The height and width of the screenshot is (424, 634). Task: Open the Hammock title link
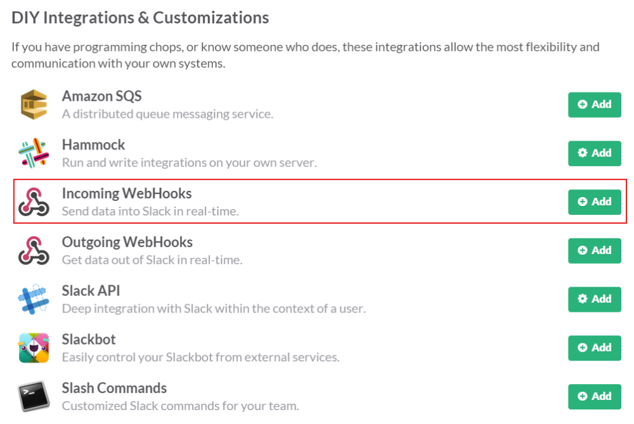point(93,145)
